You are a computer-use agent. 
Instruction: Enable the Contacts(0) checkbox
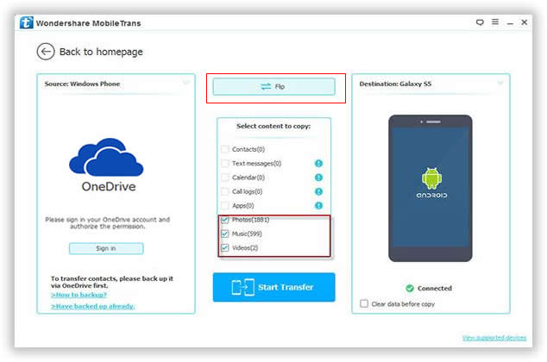point(225,149)
